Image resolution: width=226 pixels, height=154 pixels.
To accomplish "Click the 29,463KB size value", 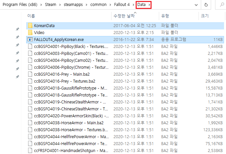I will pyautogui.click(x=214, y=81).
